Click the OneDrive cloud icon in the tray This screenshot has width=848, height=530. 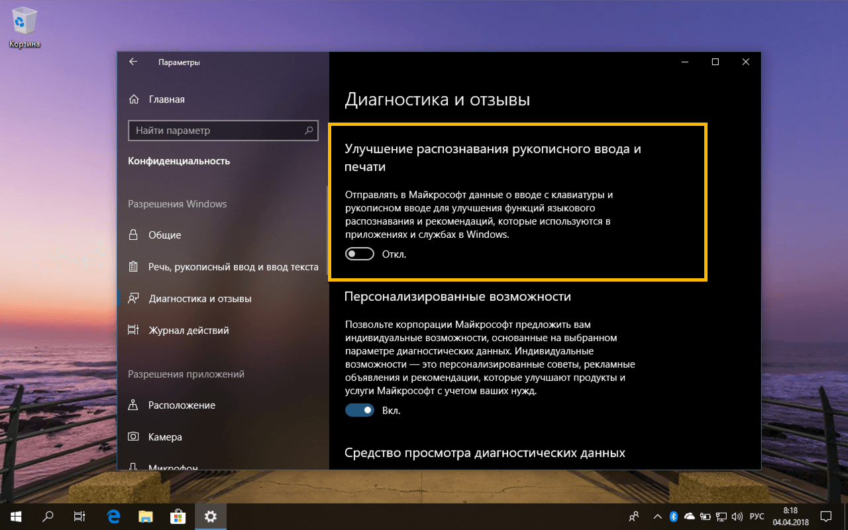tap(689, 516)
